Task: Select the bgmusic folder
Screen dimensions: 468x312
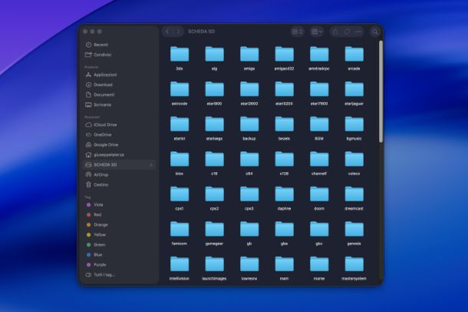Action: (354, 128)
